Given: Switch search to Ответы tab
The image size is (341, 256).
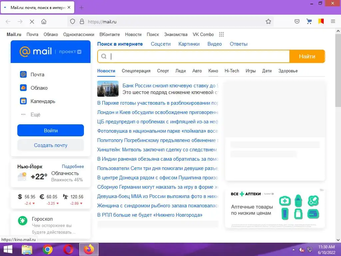Looking at the screenshot, I should tap(238, 44).
